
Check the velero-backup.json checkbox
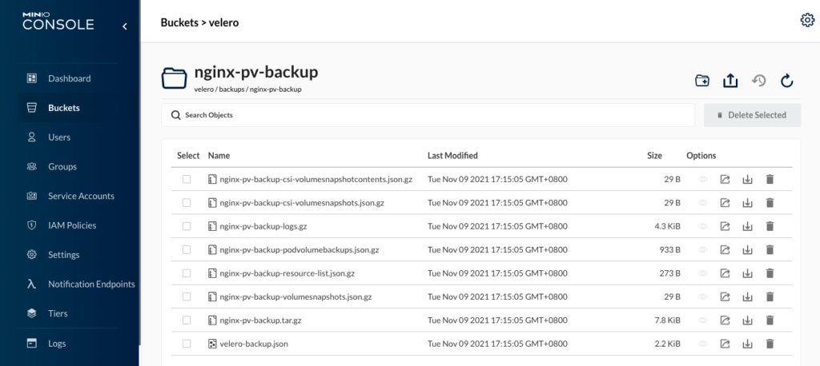coord(187,344)
